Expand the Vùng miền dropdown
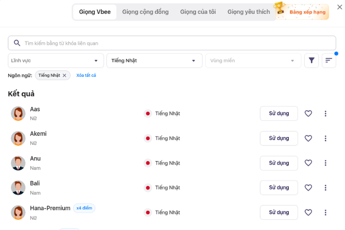 [253, 61]
